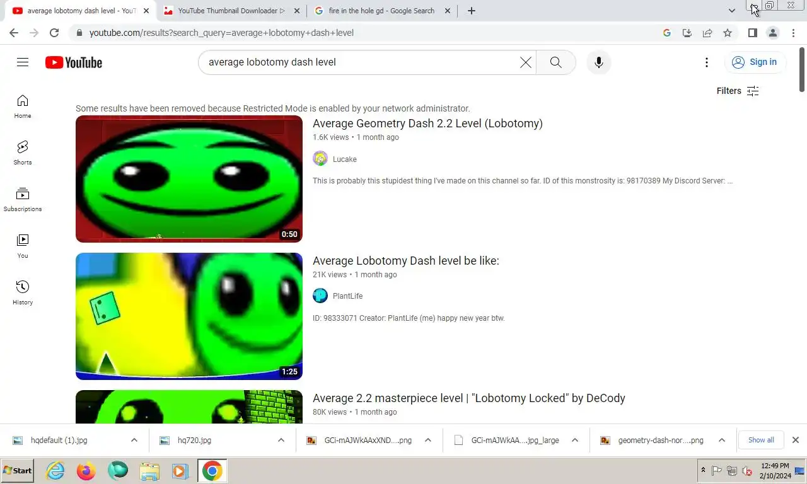Expand options for geometry-dash-nor png download
Viewport: 807px width, 484px height.
pos(722,441)
